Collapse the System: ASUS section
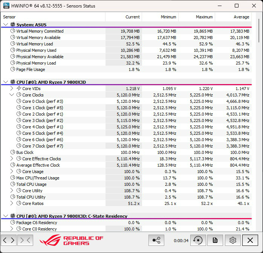The width and height of the screenshot is (263, 253). pos(6,24)
